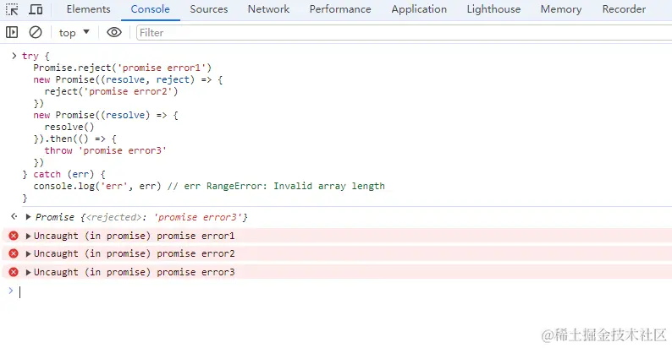Click the console prompt input line
Viewport: 672px width, 348px height.
coord(343,291)
